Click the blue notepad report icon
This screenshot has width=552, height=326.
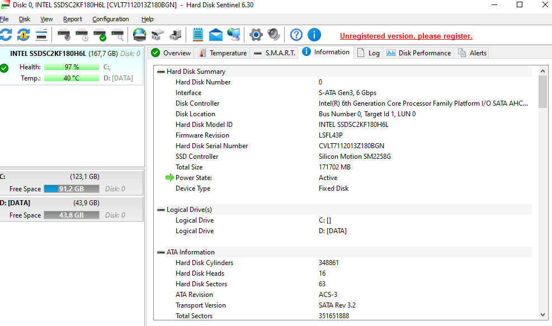tap(197, 35)
